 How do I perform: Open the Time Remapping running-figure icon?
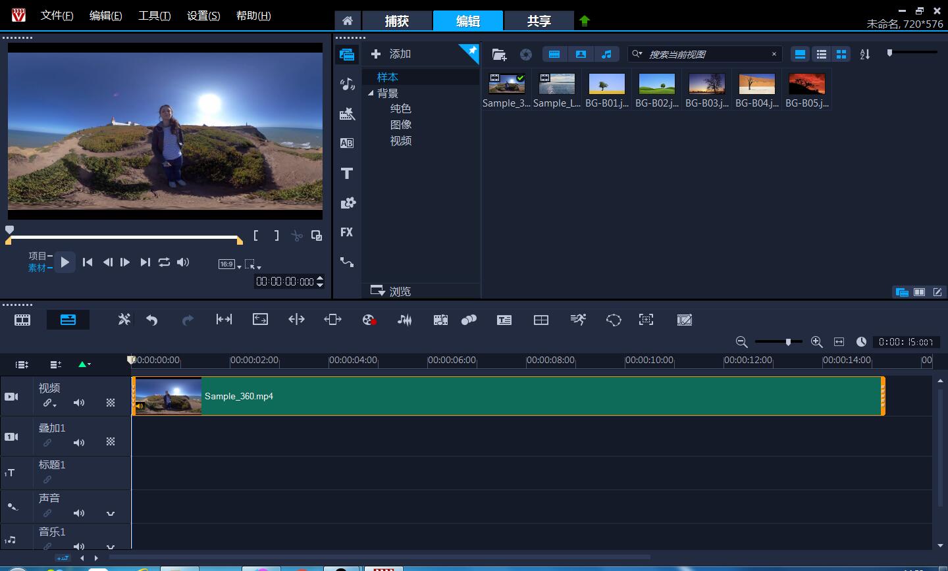(577, 320)
